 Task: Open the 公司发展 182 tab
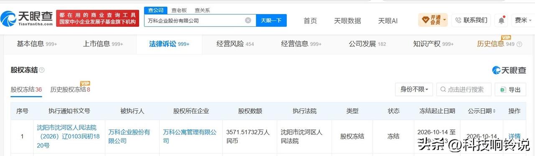click(367, 44)
